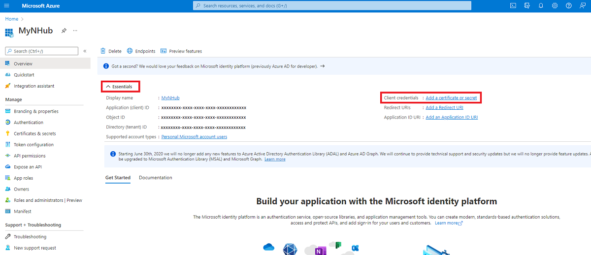Screen dimensions: 591x255
Task: Open Roles and administrators Preview page
Action: point(48,200)
